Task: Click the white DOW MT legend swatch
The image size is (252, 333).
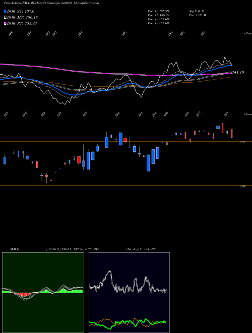Action: (5, 17)
